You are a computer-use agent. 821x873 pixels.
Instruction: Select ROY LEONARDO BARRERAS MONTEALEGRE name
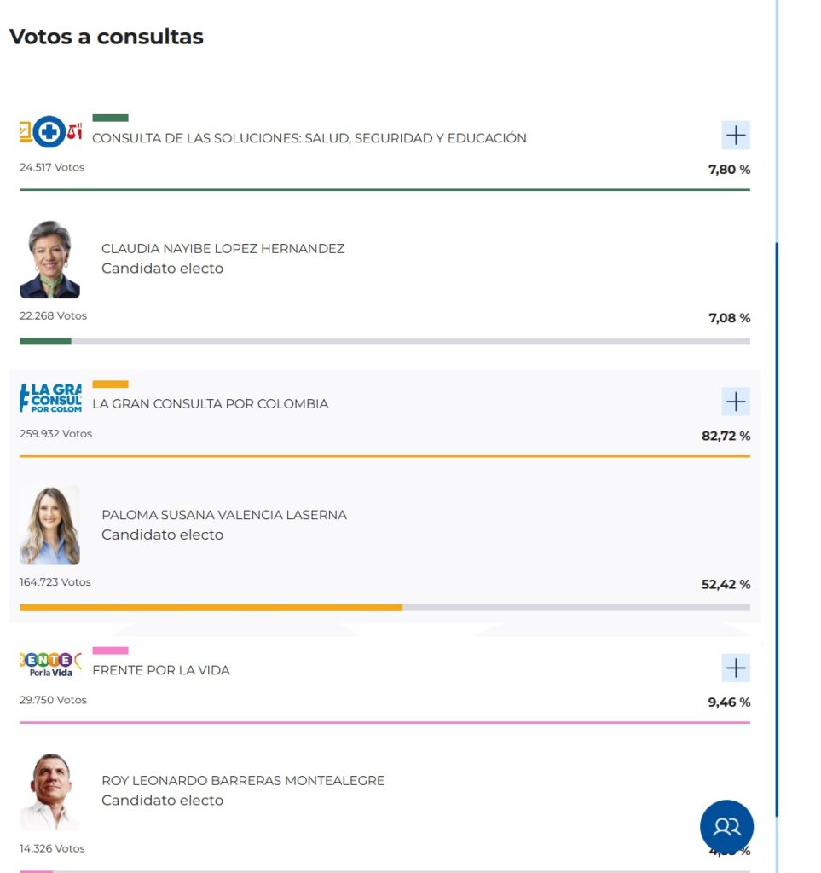243,781
